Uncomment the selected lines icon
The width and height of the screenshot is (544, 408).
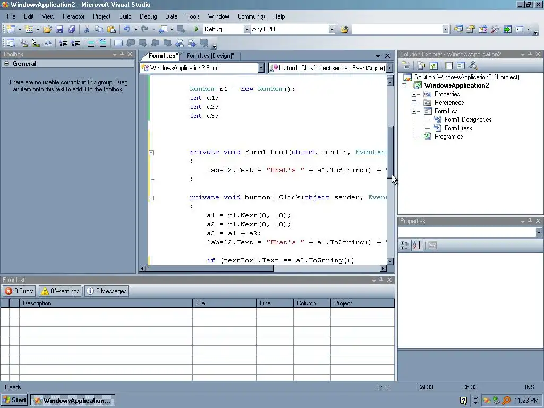(x=103, y=43)
